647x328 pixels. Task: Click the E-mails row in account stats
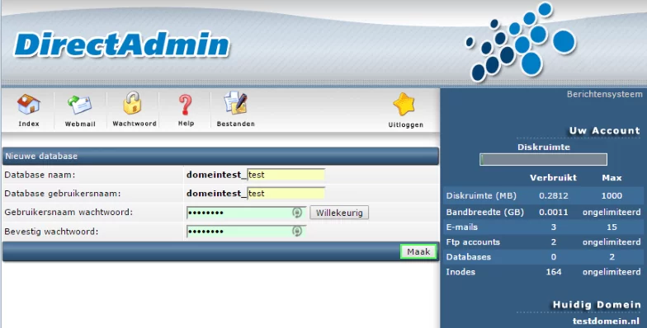543,227
